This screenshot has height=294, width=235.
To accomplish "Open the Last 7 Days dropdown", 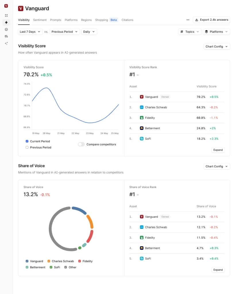I will tap(30, 32).
